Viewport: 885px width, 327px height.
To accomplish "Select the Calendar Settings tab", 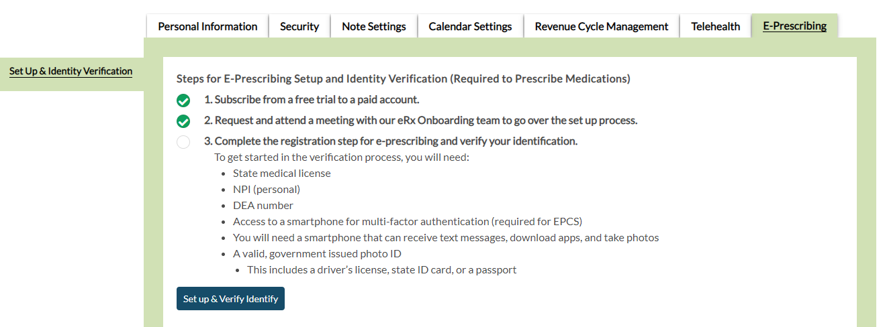I will 470,27.
